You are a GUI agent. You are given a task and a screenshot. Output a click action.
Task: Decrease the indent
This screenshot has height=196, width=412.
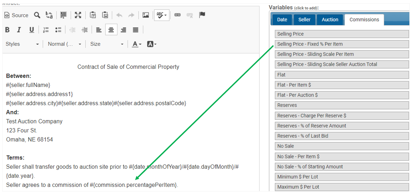(x=73, y=30)
